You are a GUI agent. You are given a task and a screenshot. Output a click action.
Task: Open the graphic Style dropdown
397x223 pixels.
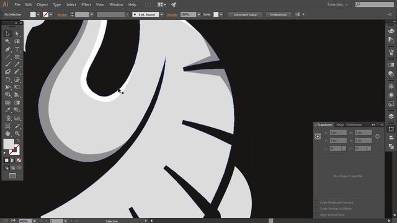click(221, 15)
